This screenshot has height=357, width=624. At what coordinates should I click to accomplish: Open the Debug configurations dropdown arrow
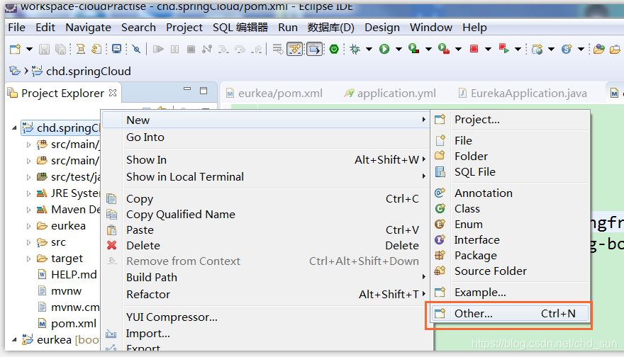[369, 50]
